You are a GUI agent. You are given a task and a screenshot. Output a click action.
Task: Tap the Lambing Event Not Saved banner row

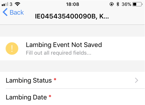pyautogui.click(x=72, y=49)
